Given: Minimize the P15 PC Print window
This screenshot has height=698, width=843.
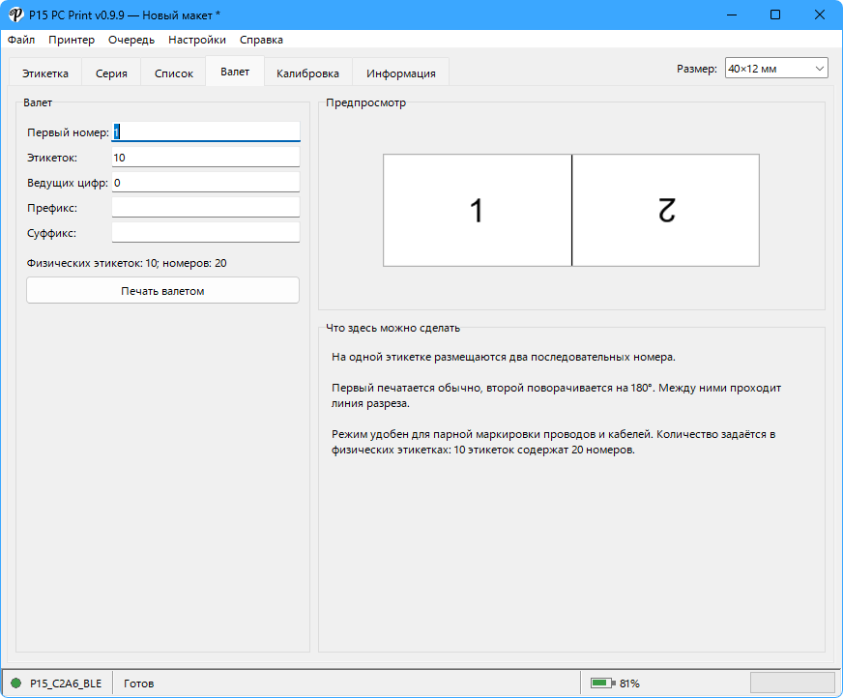Looking at the screenshot, I should pos(732,15).
